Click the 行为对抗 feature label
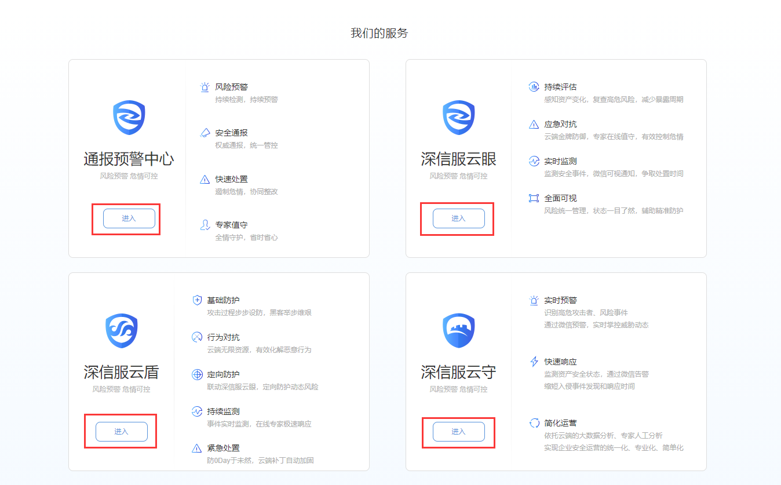Viewport: 781px width, 485px height. (223, 337)
